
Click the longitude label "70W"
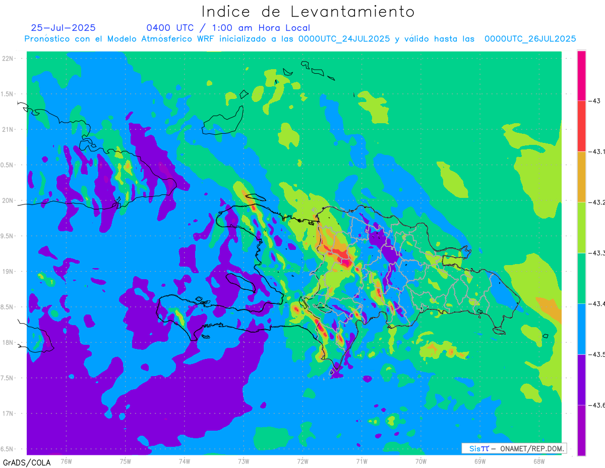point(421,461)
